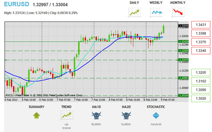
Task: Click the SUMMARY heading
Action: 36,107
